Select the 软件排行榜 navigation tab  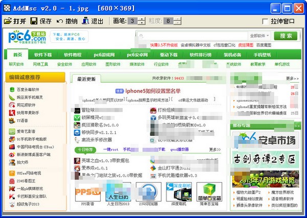pyautogui.click(x=201, y=55)
